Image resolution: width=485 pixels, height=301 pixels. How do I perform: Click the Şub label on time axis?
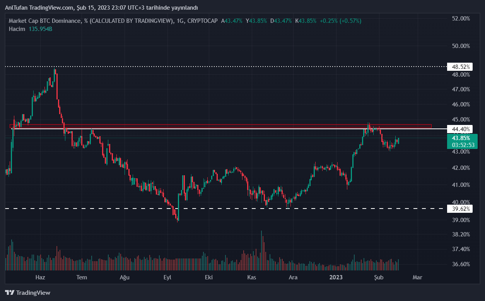(x=379, y=277)
